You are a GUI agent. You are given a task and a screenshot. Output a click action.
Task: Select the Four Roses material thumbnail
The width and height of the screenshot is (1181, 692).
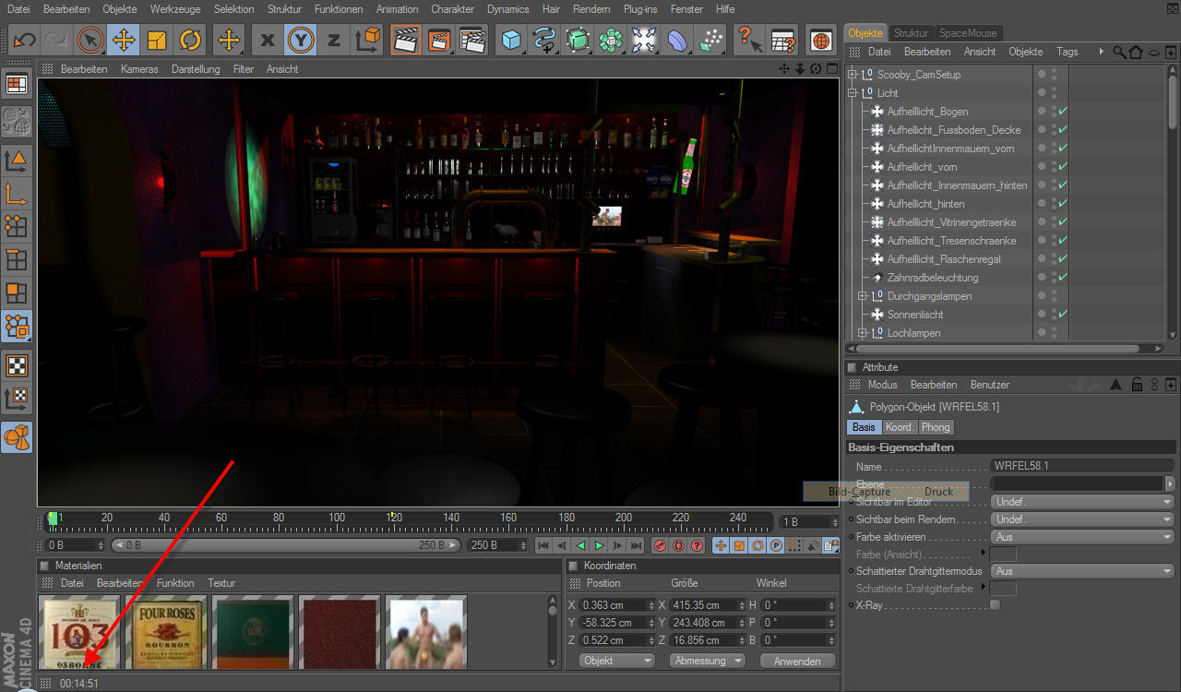point(166,632)
